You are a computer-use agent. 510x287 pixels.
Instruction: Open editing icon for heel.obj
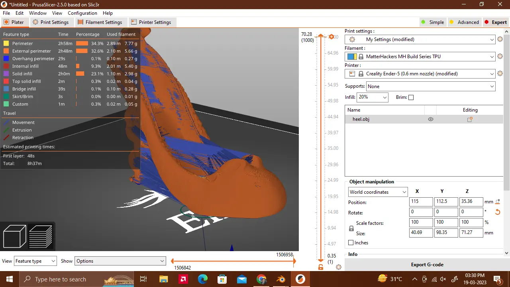click(470, 119)
